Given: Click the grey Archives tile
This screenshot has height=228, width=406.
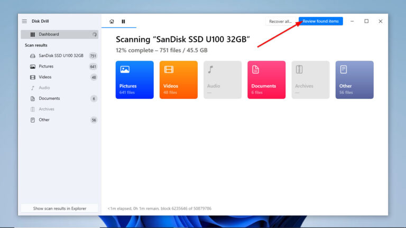Looking at the screenshot, I should pyautogui.click(x=310, y=80).
